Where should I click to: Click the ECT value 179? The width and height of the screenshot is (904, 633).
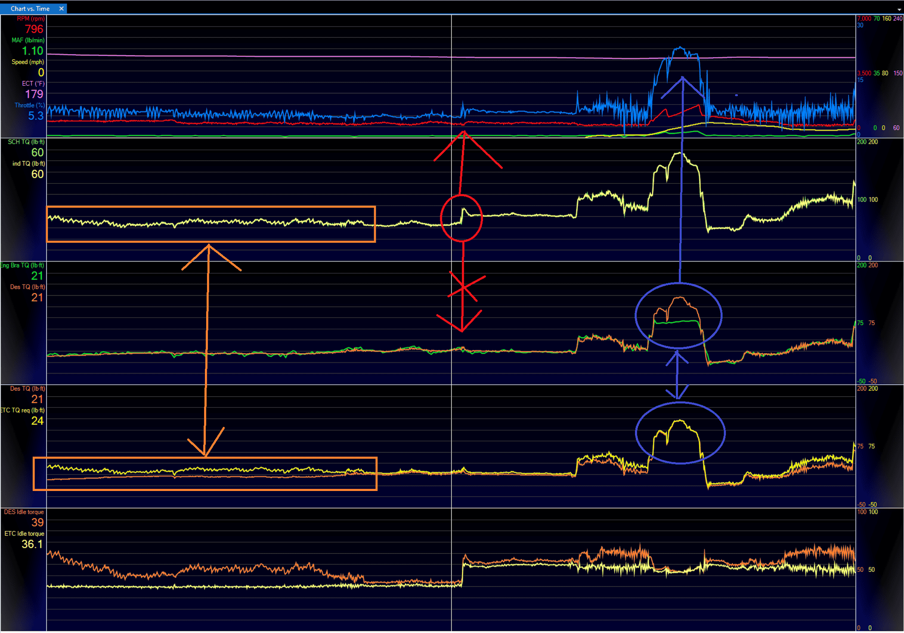tap(34, 94)
